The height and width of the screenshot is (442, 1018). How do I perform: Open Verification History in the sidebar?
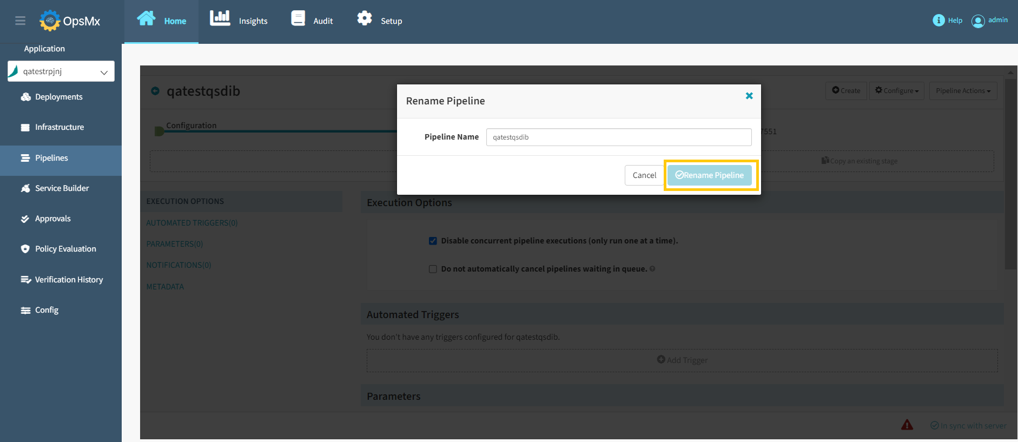(69, 280)
